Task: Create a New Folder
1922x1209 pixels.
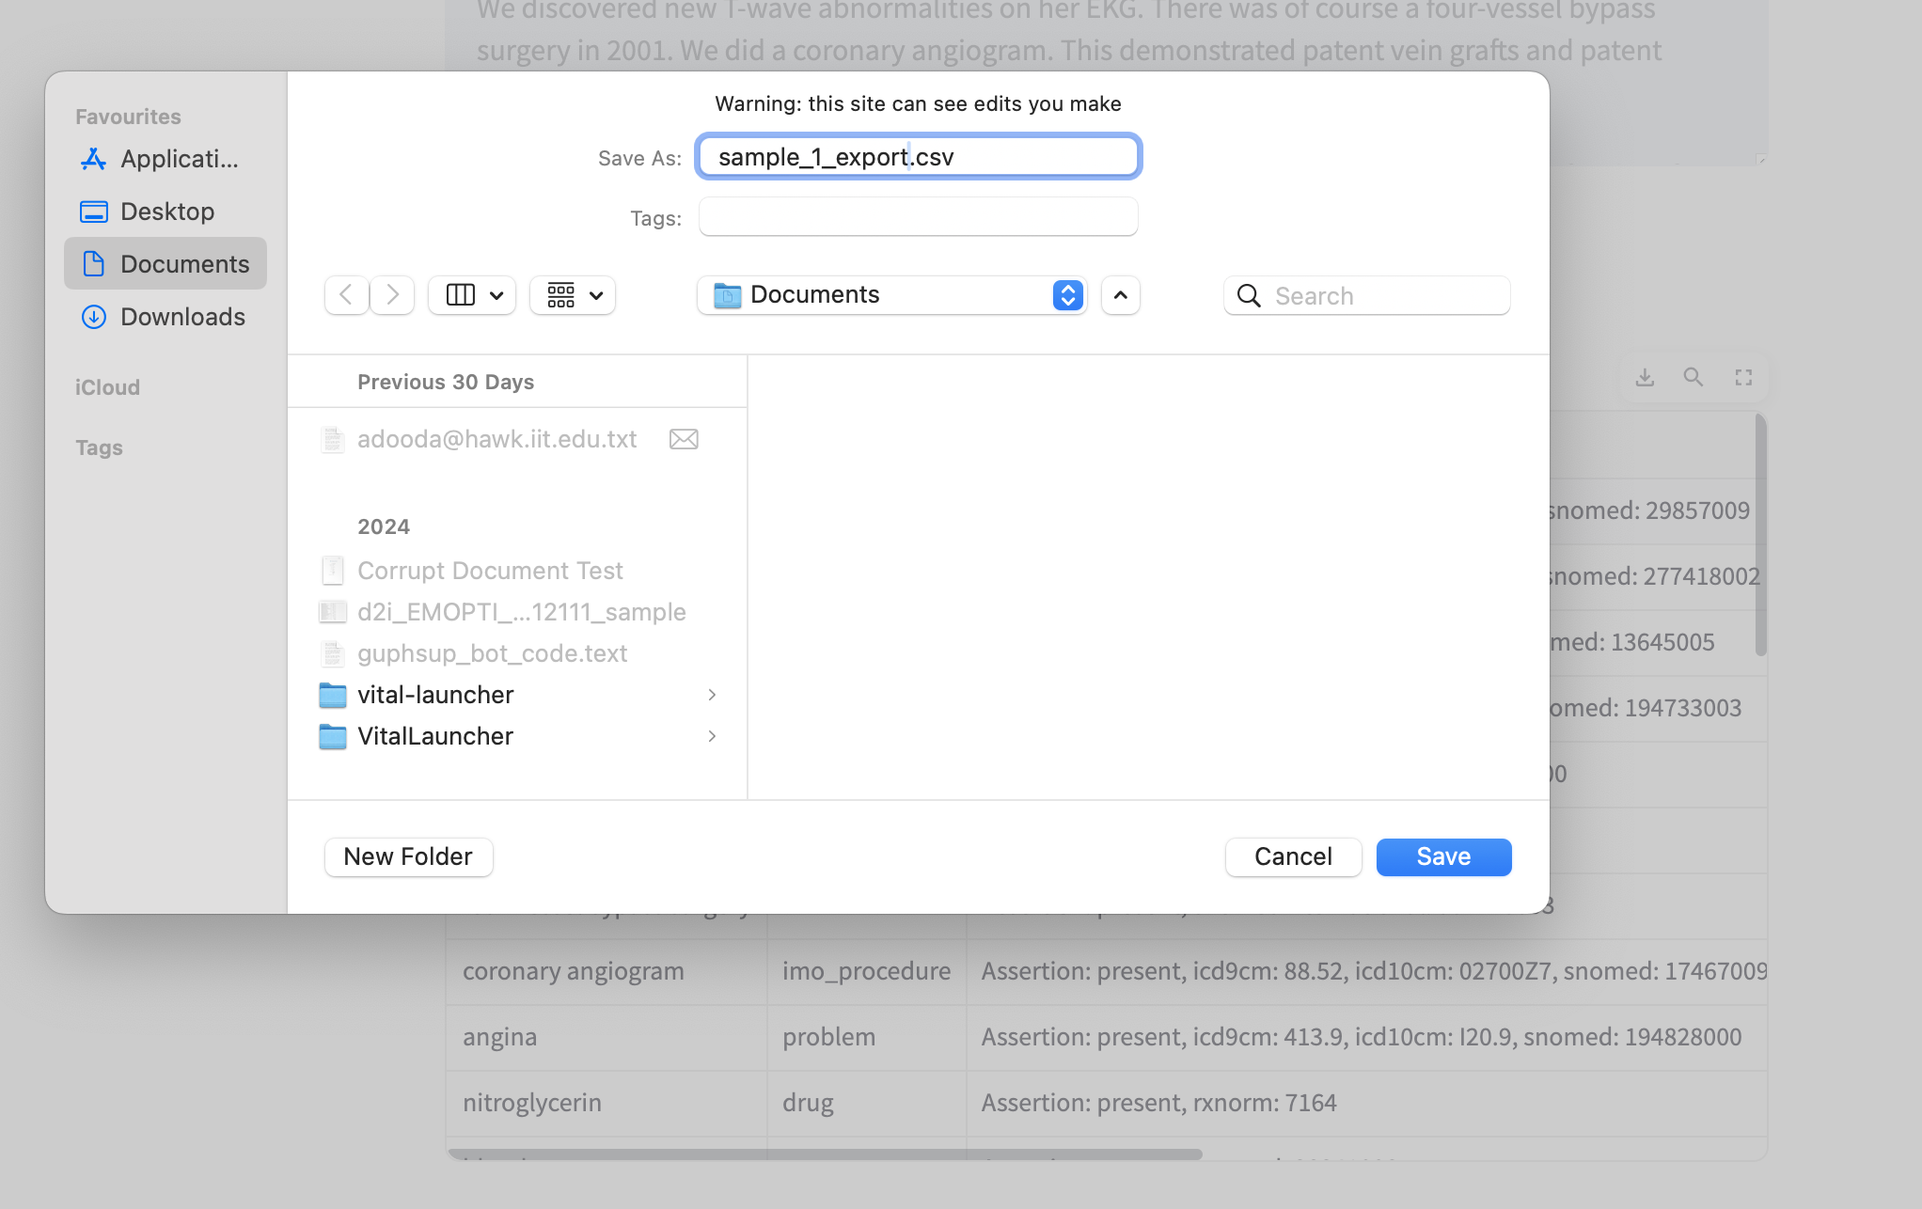Action: tap(408, 856)
